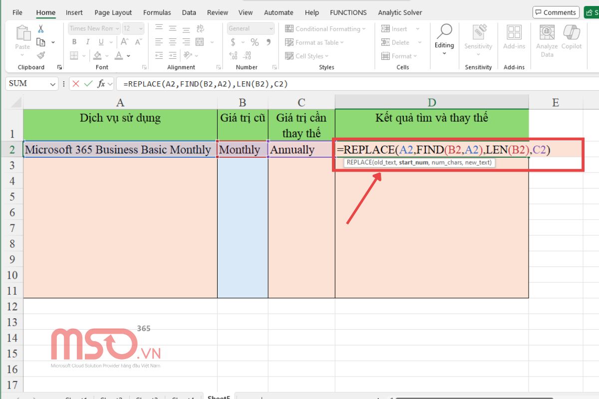Open the font name combo box
The height and width of the screenshot is (399, 599).
click(x=93, y=28)
